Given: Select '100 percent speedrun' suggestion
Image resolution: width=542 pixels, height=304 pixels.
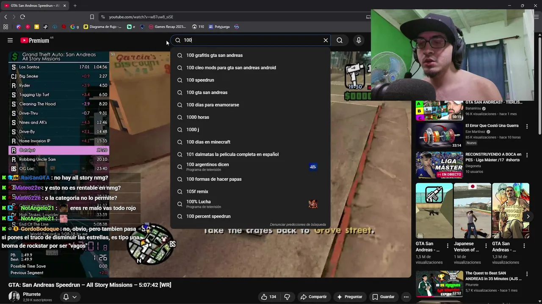Looking at the screenshot, I should pos(250,216).
